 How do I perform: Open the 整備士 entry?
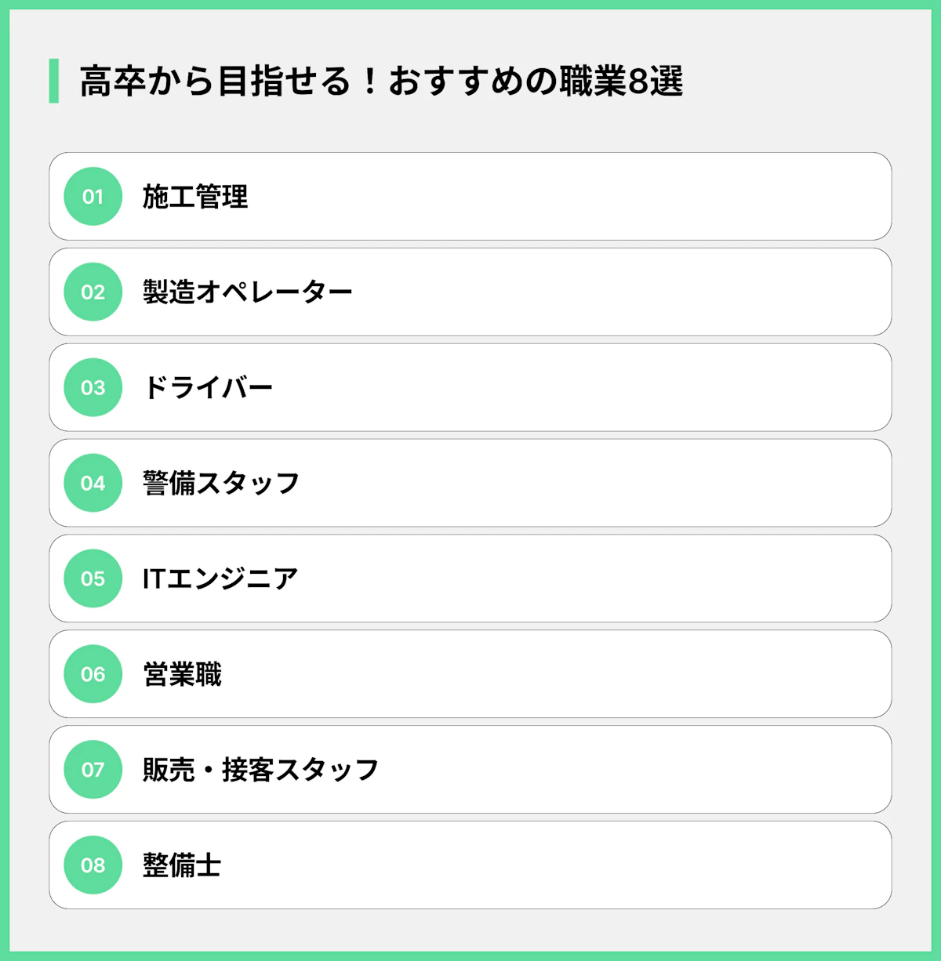tap(182, 865)
